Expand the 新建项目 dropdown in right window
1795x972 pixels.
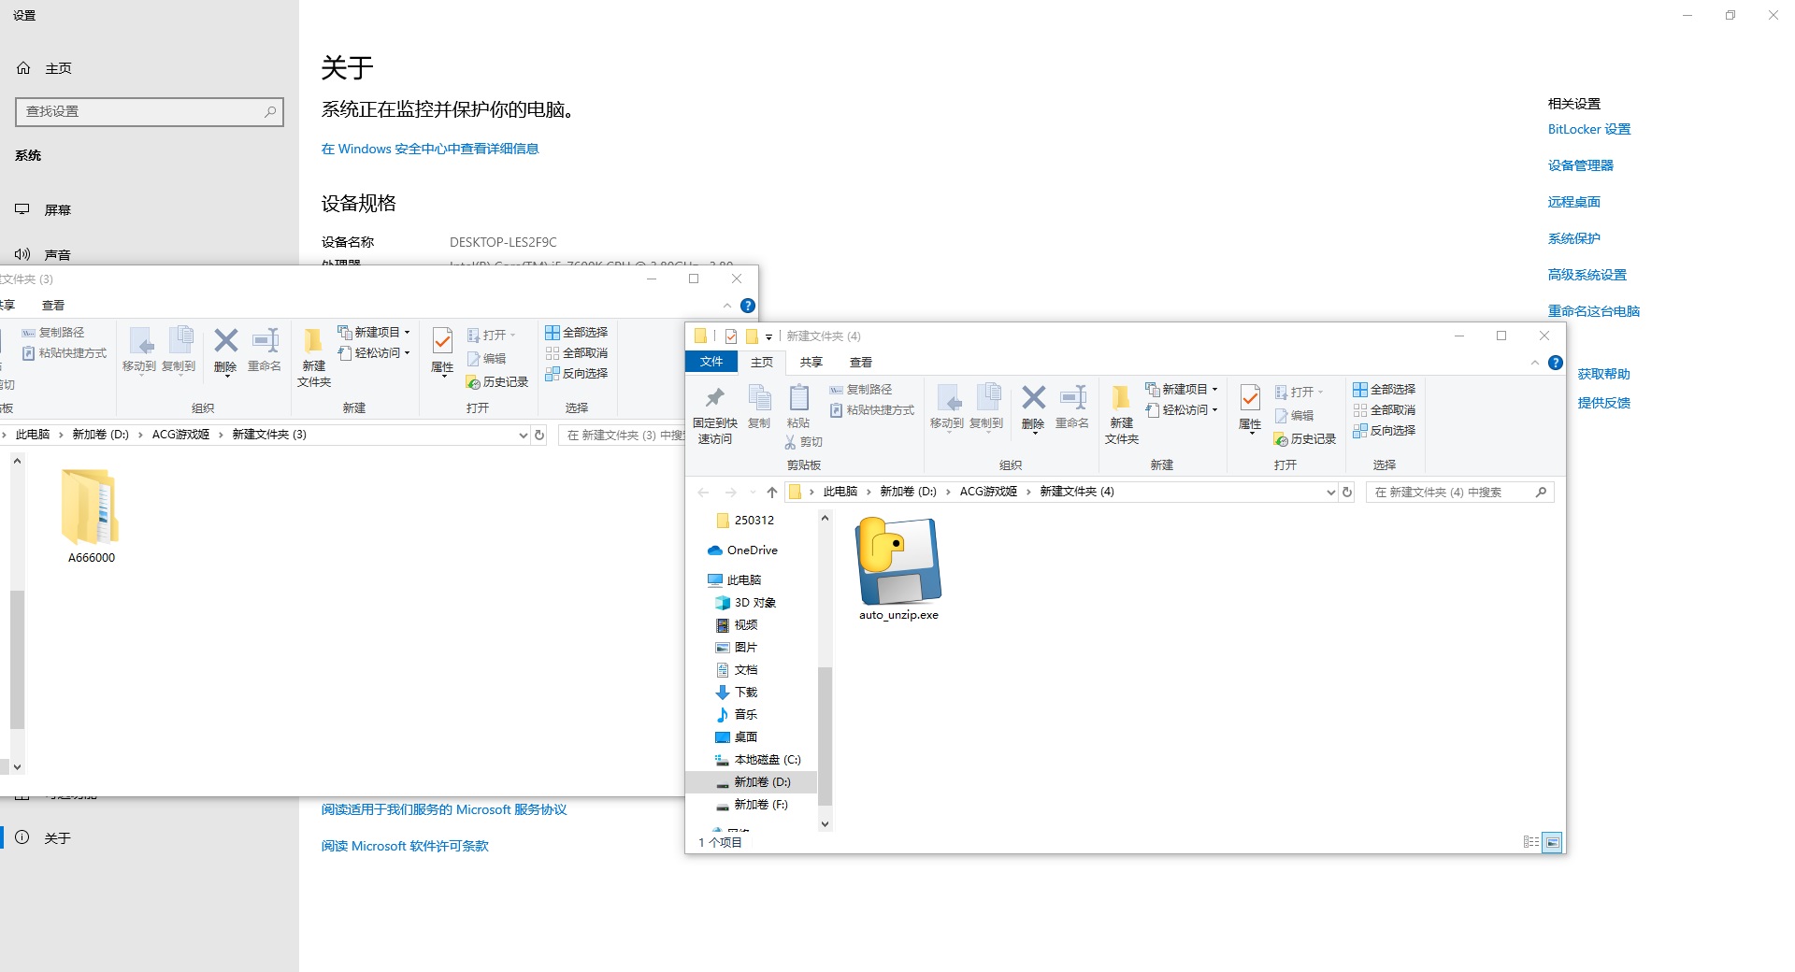(1214, 389)
